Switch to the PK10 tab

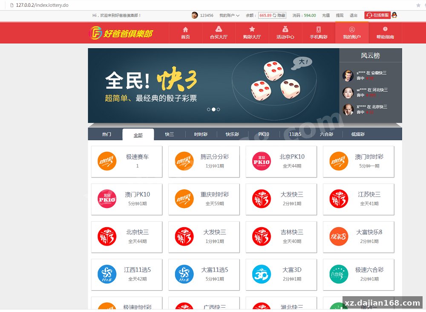pyautogui.click(x=264, y=134)
